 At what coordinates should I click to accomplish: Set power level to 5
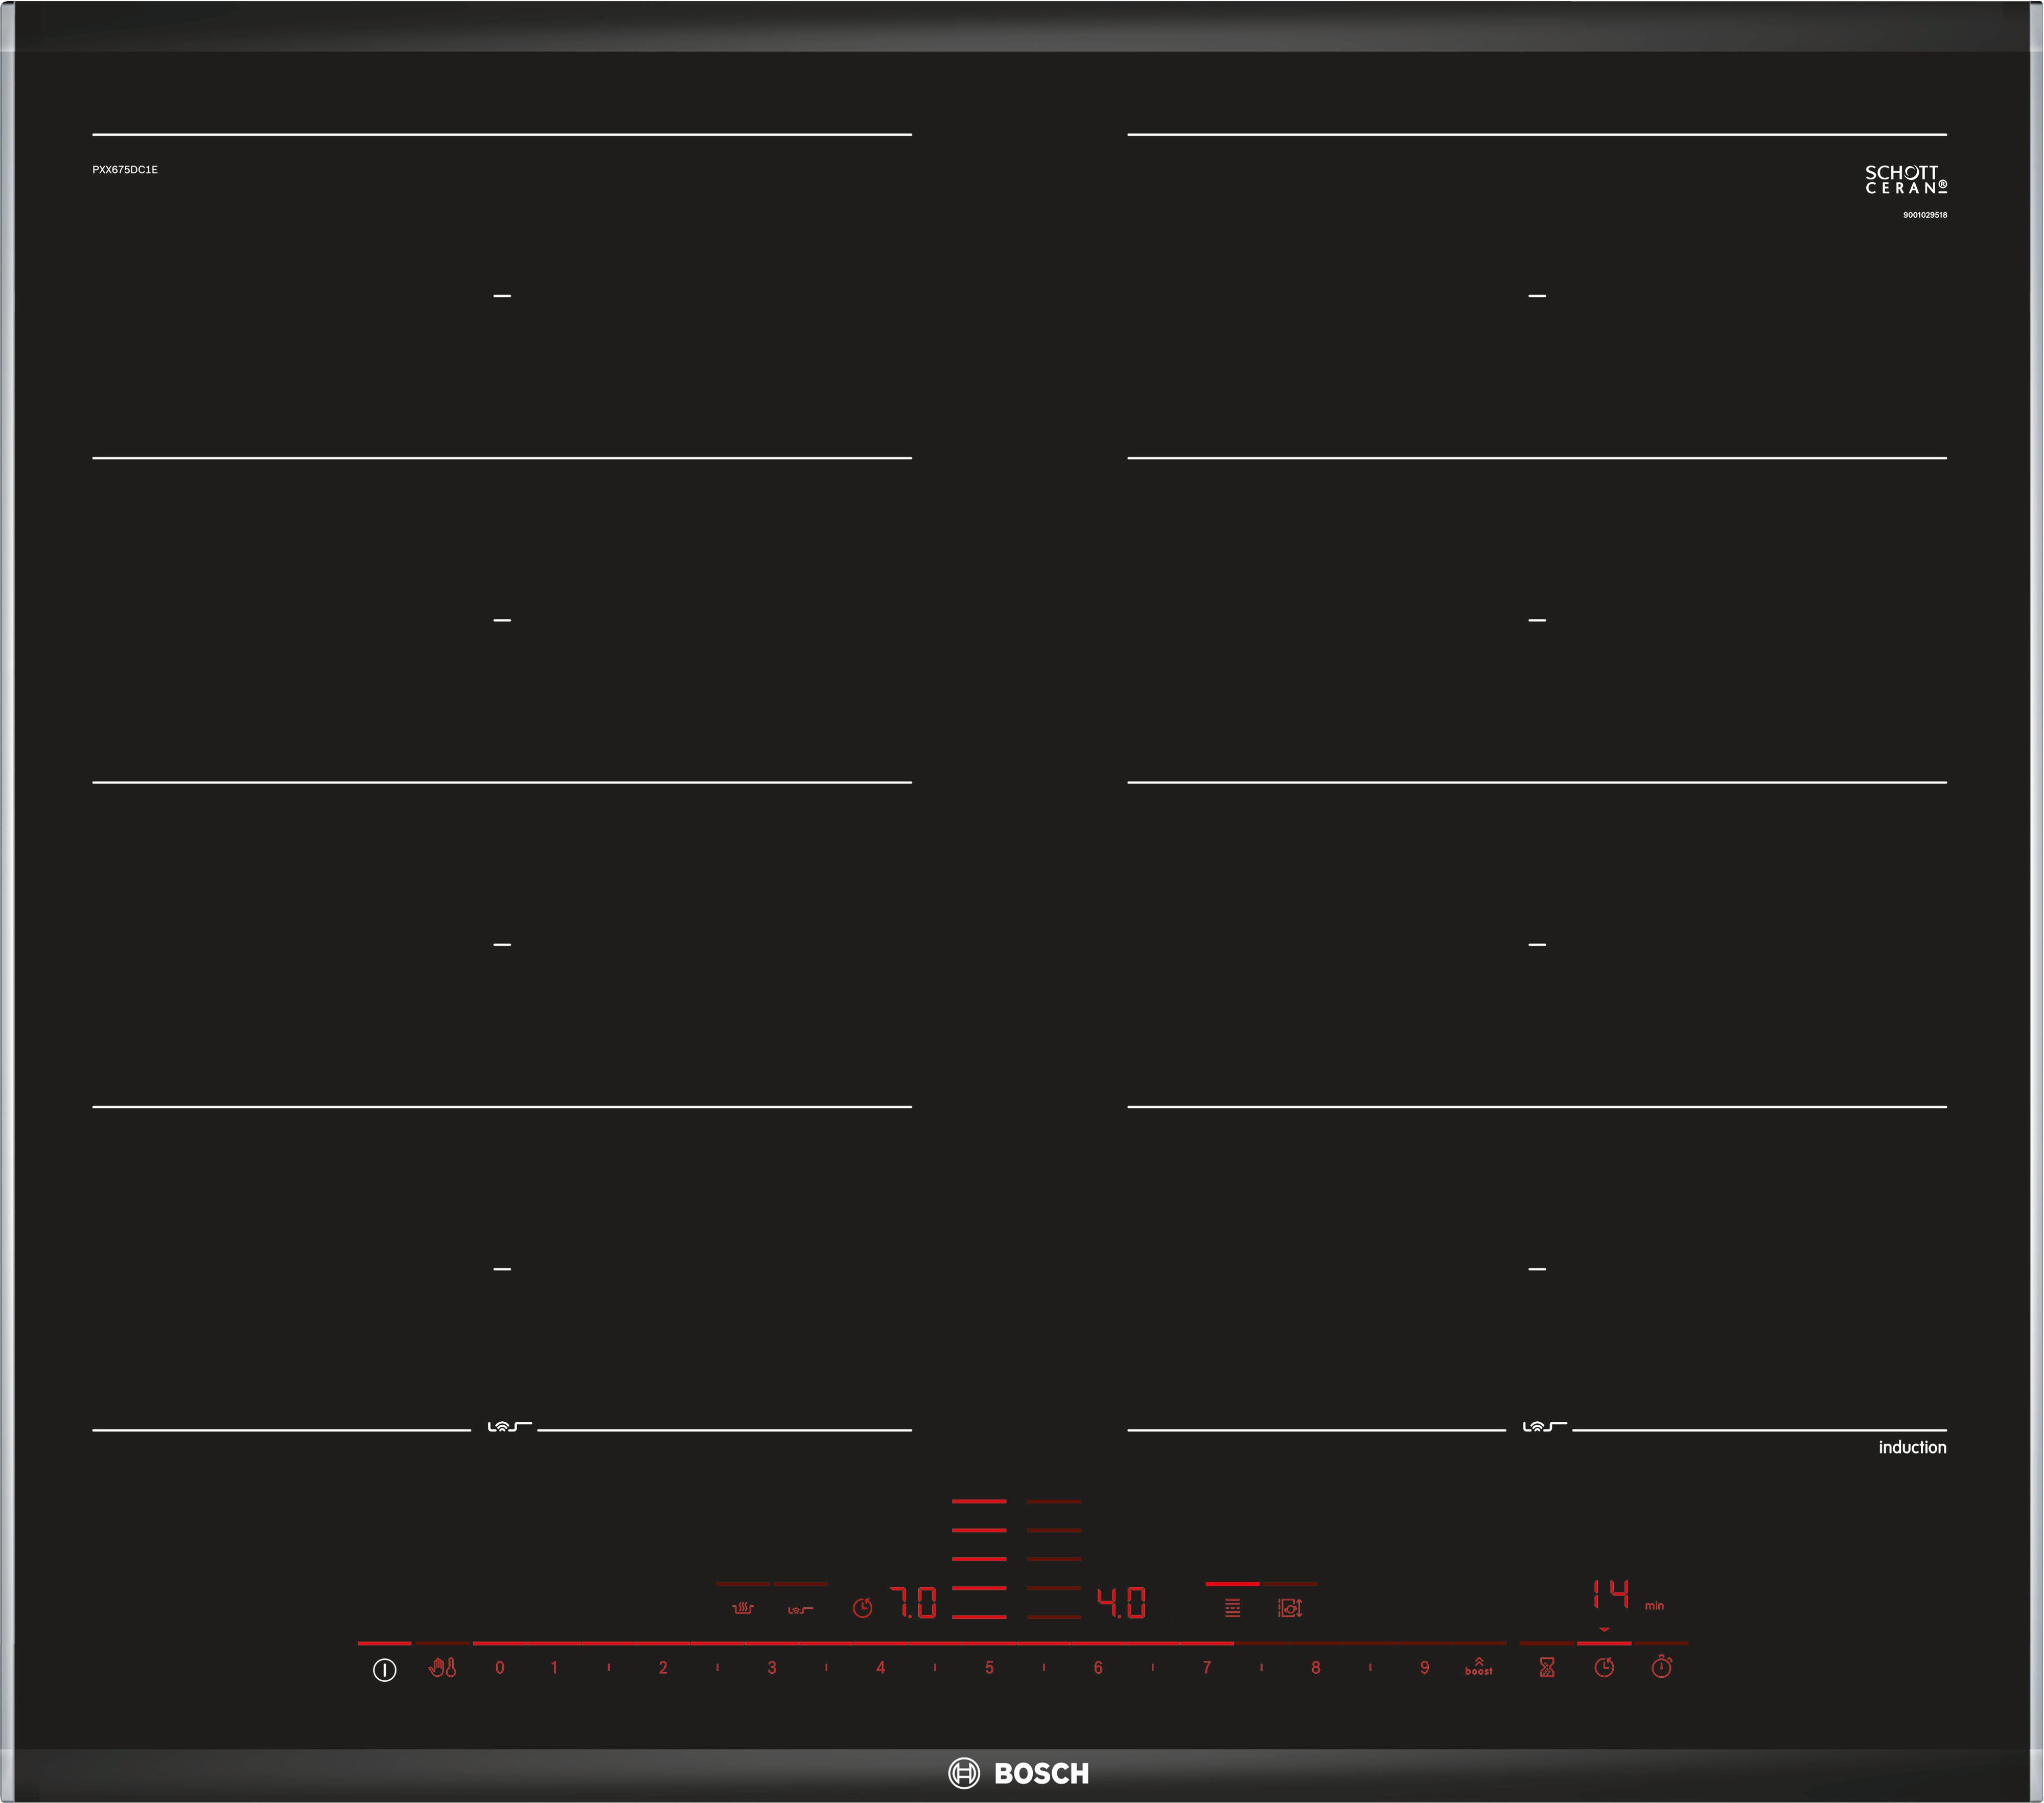click(x=989, y=1667)
